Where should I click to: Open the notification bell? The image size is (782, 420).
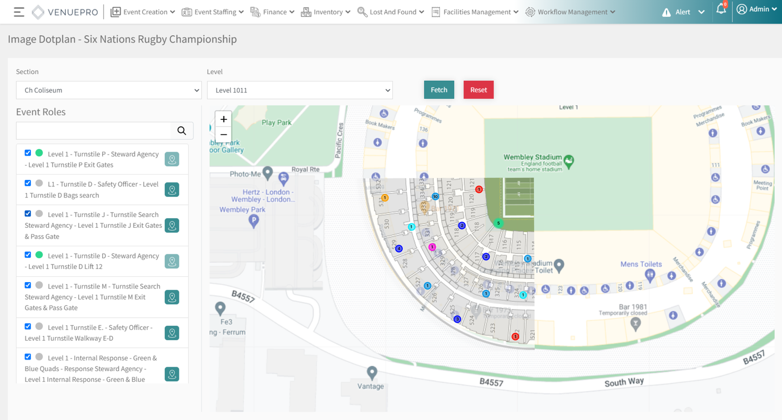click(x=721, y=10)
